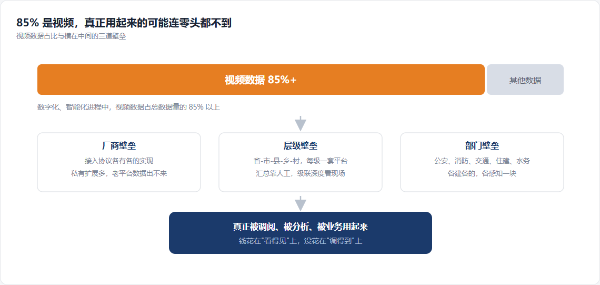Click the title "85% 是视频，真正用起来的可能连零头都不到"
This screenshot has width=600, height=285.
124,23
